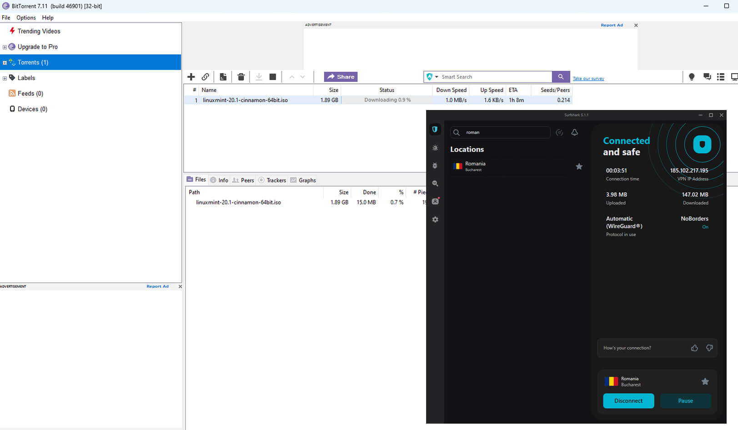738x430 pixels.
Task: Switch to the Graphs tab
Action: point(303,180)
